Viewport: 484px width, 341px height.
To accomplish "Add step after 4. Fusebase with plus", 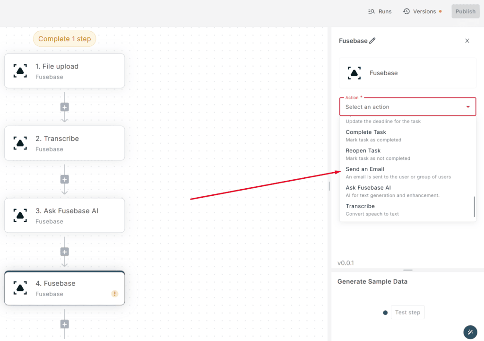I will click(64, 324).
